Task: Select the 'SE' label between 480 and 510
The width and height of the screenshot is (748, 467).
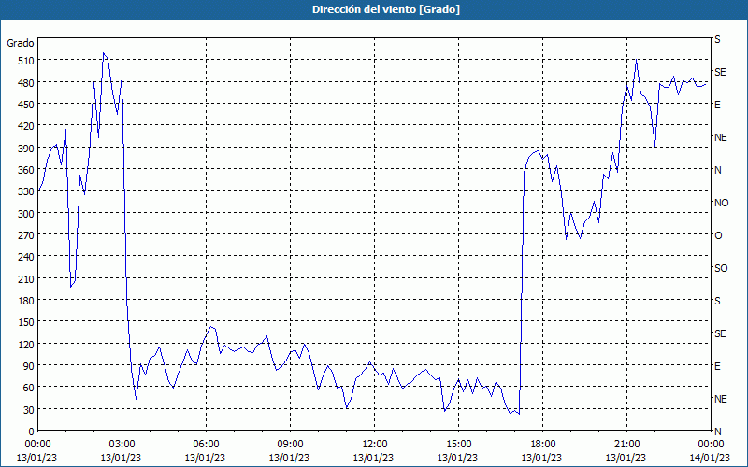Action: coord(720,72)
